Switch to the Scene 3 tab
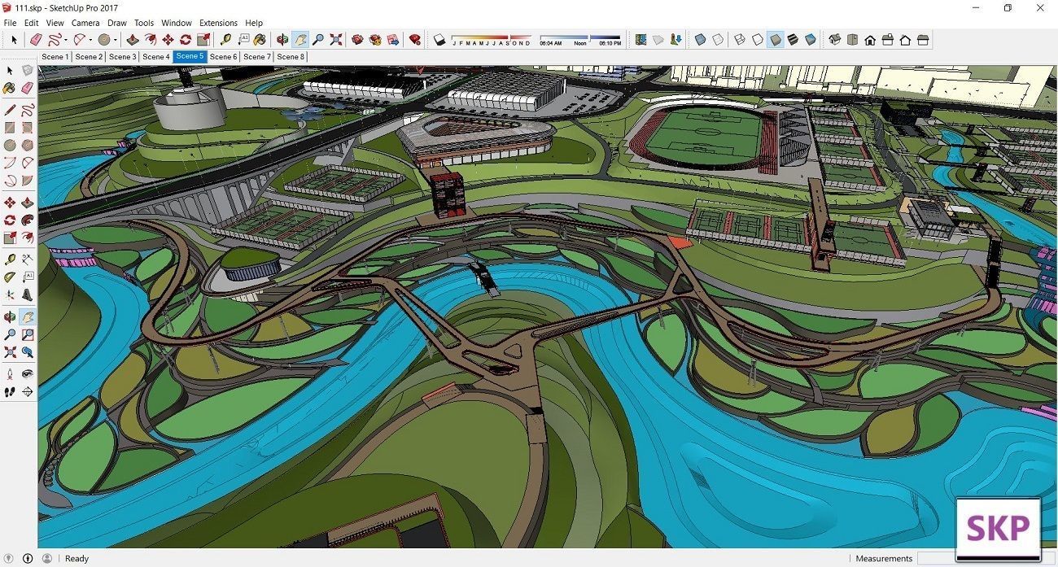Image resolution: width=1058 pixels, height=567 pixels. (122, 56)
